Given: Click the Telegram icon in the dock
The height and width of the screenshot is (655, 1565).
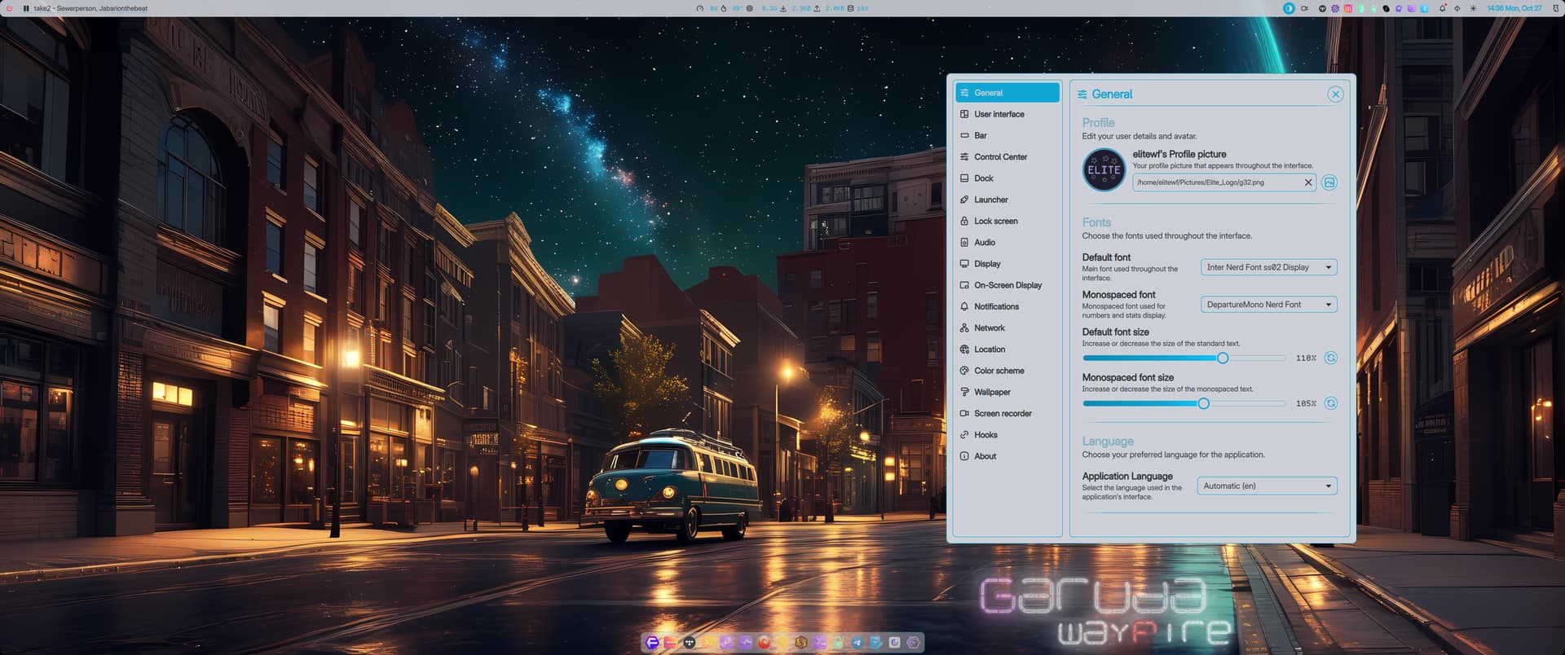Looking at the screenshot, I should click(x=857, y=643).
